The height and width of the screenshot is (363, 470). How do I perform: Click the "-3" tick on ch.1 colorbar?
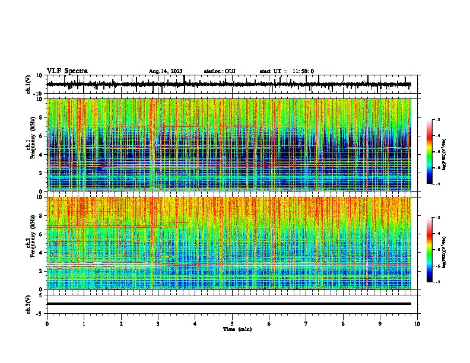click(437, 120)
